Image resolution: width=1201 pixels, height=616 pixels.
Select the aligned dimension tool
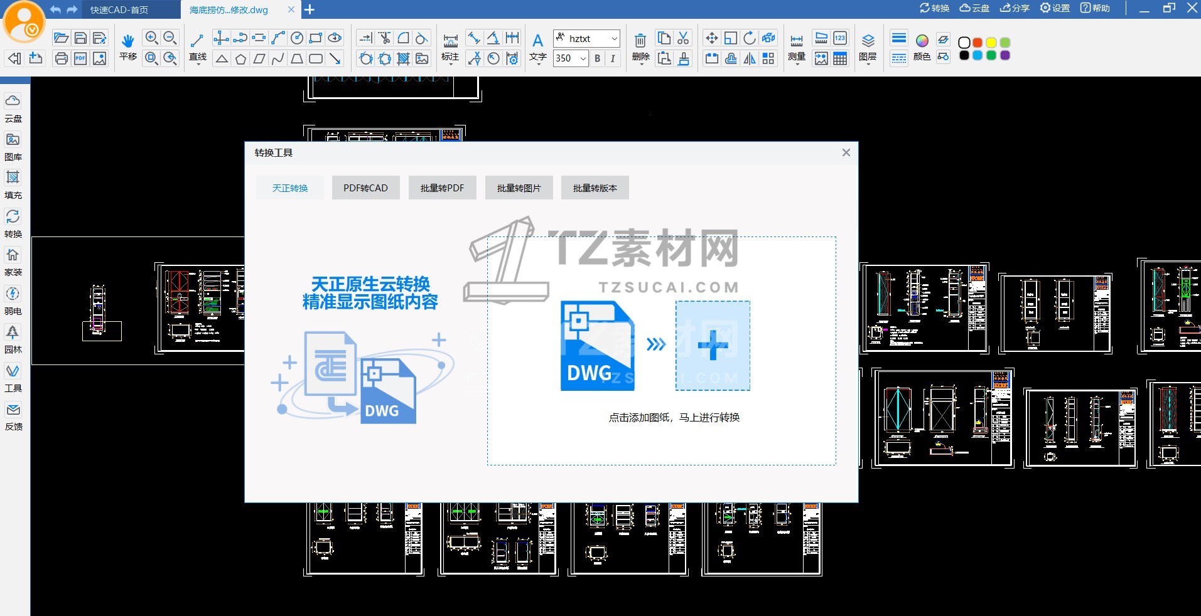click(475, 38)
